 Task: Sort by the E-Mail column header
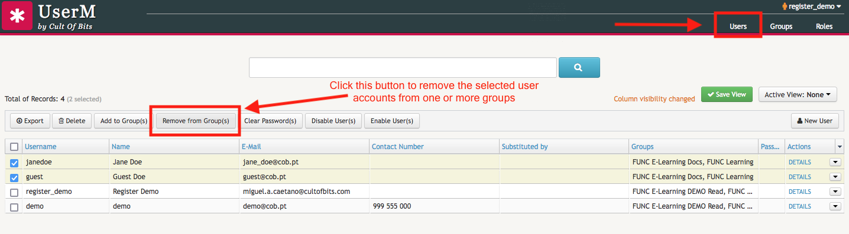251,147
